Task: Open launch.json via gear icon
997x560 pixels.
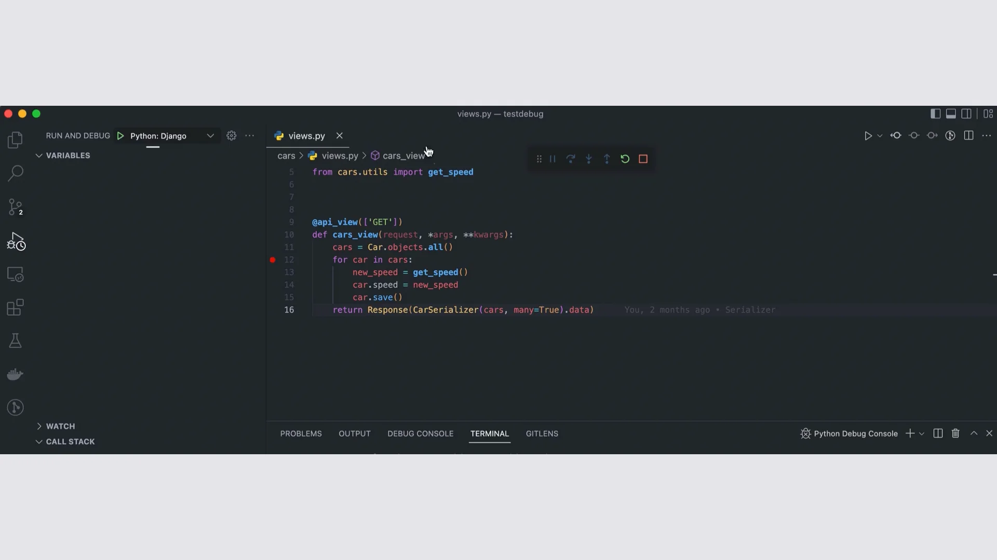Action: [x=232, y=135]
